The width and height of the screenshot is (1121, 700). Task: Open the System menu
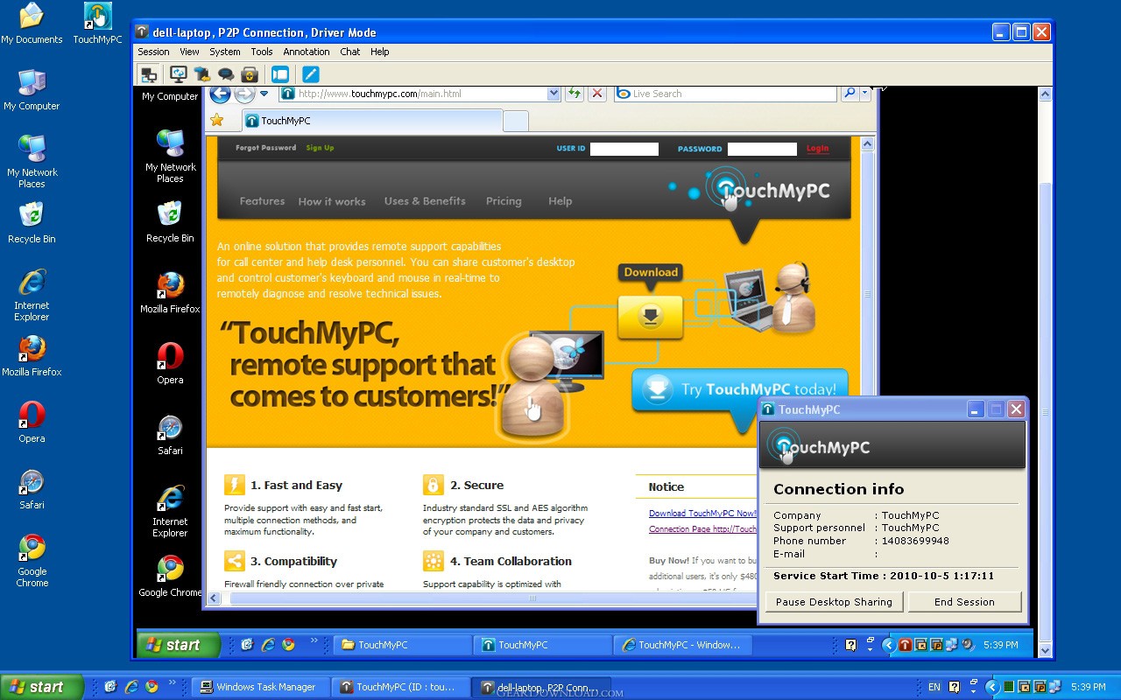[225, 52]
